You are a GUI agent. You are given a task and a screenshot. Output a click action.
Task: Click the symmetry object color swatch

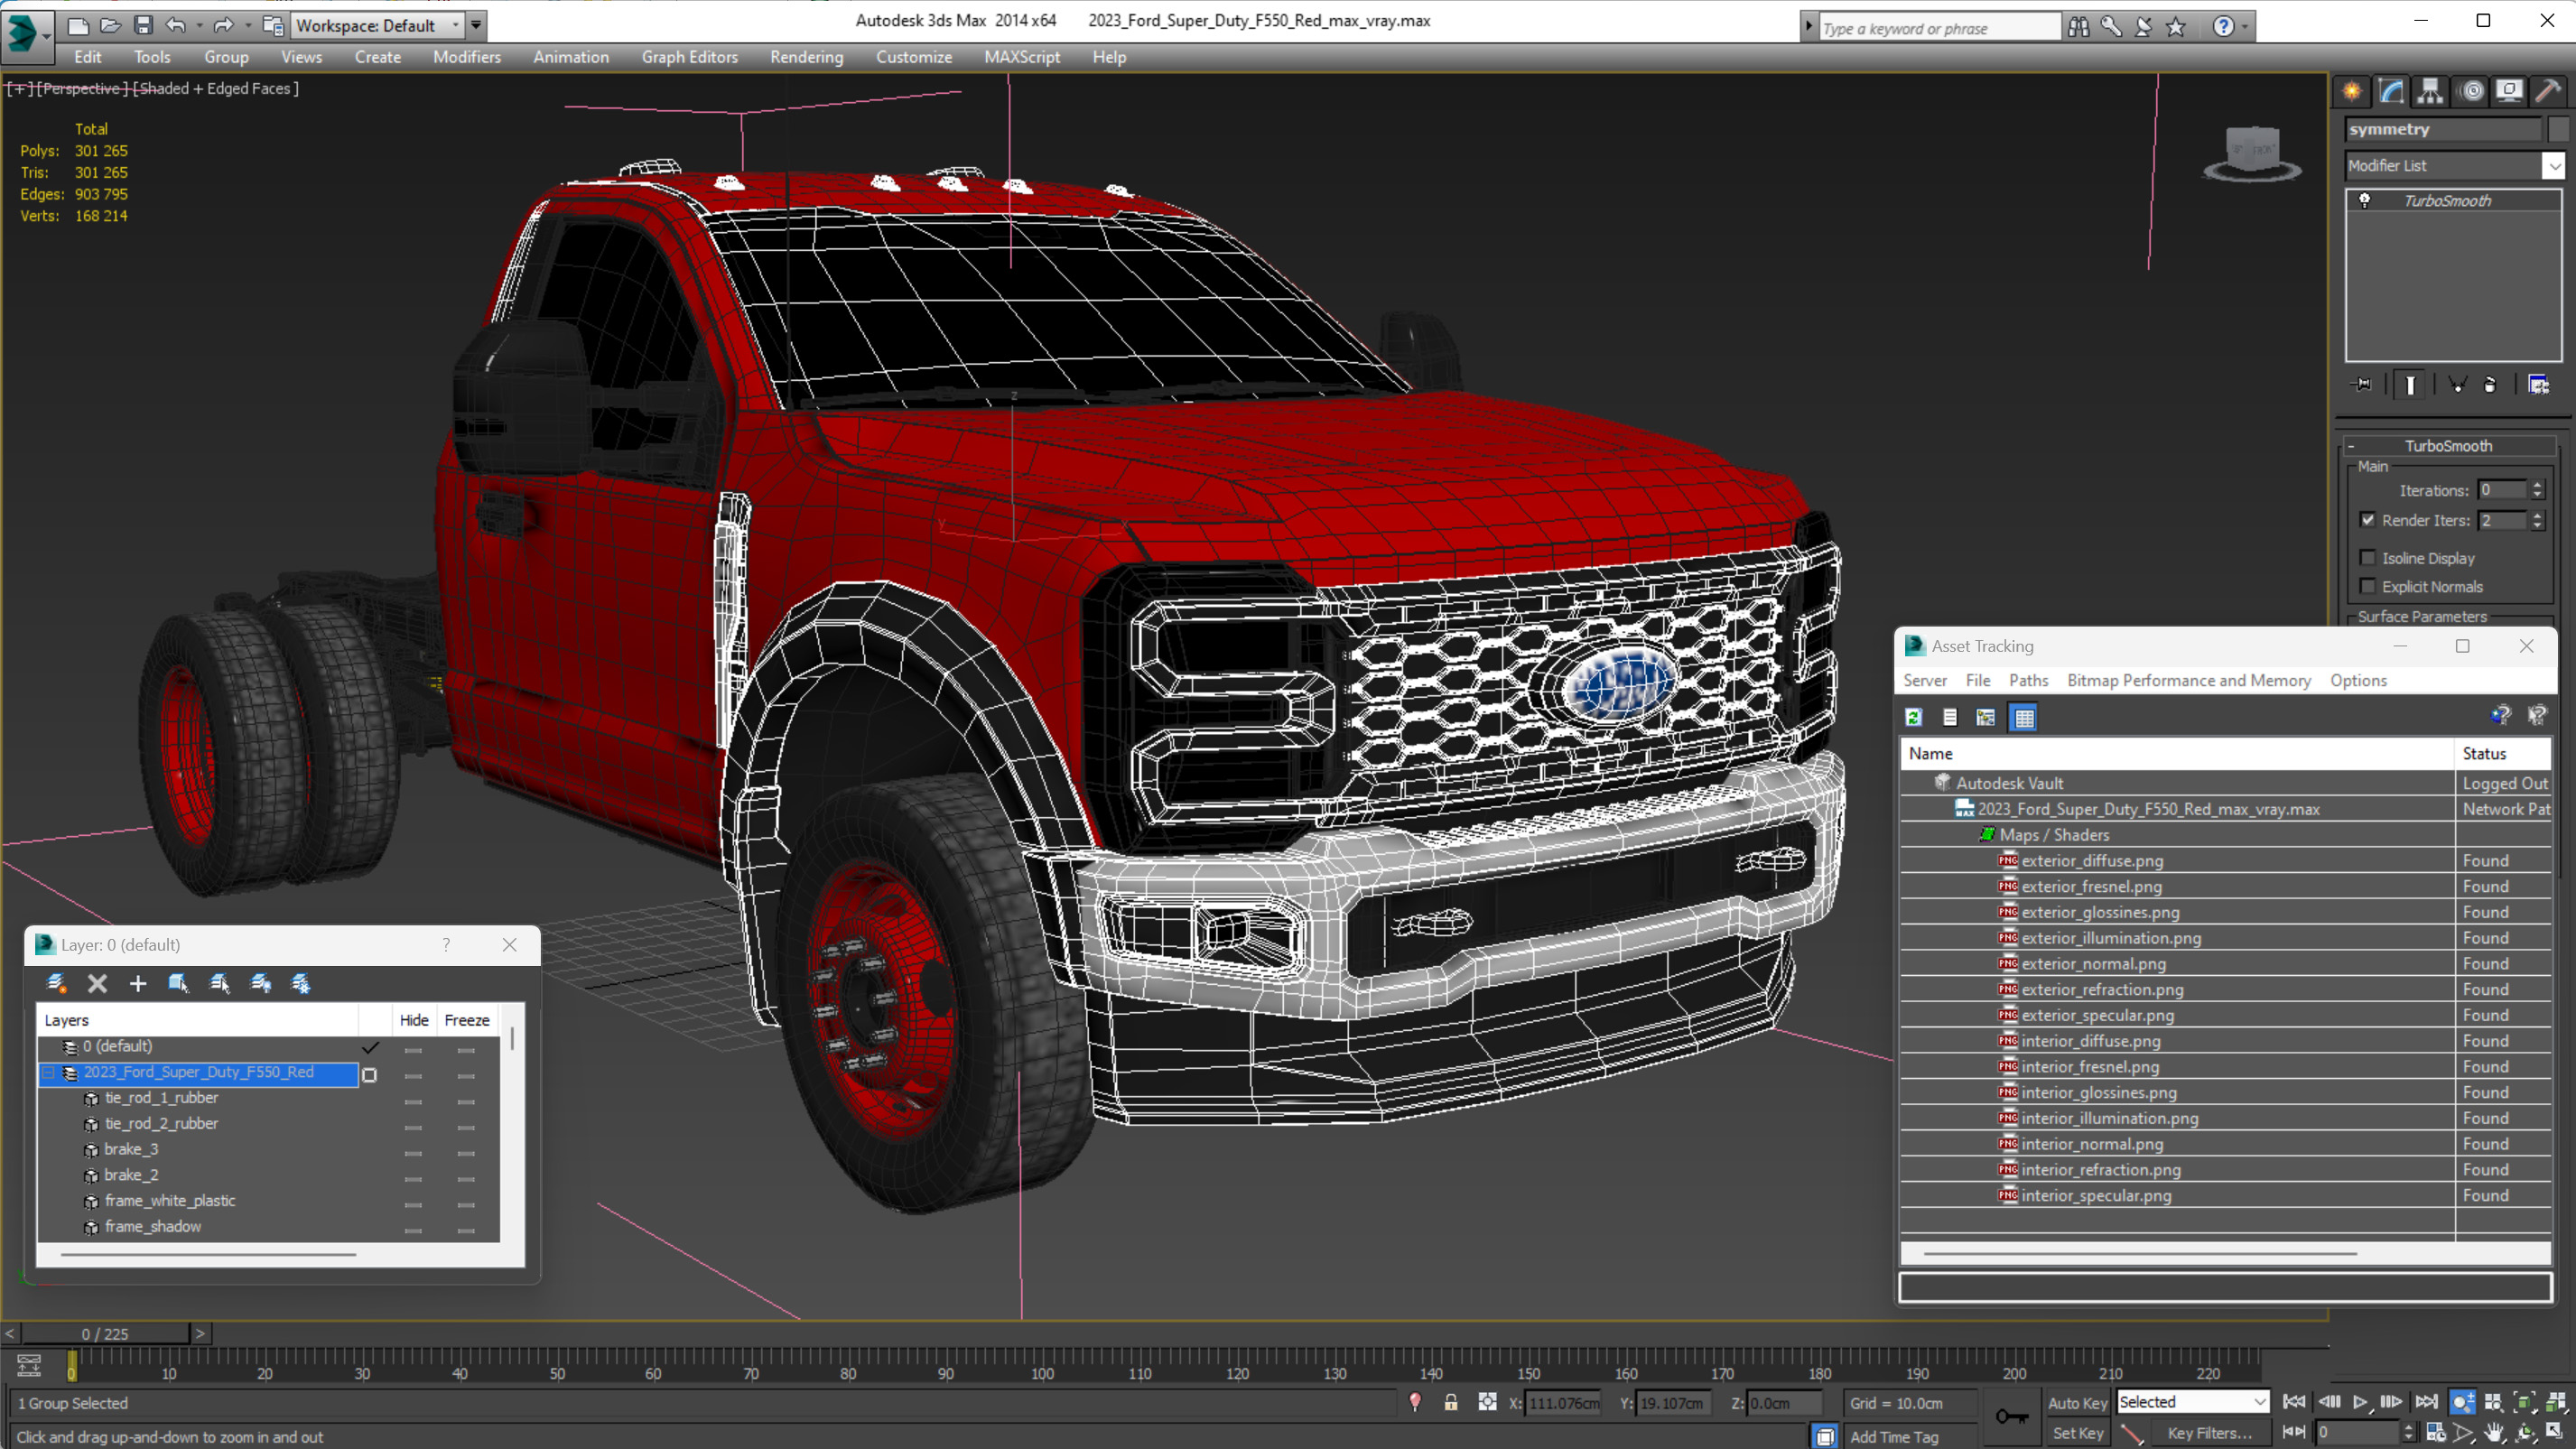pos(2557,129)
